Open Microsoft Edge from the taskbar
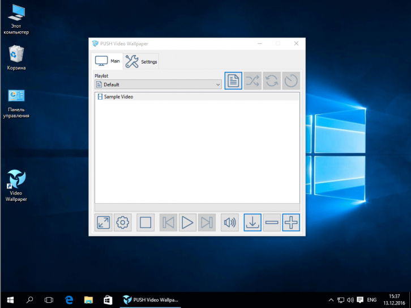The height and width of the screenshot is (308, 411). coord(69,299)
